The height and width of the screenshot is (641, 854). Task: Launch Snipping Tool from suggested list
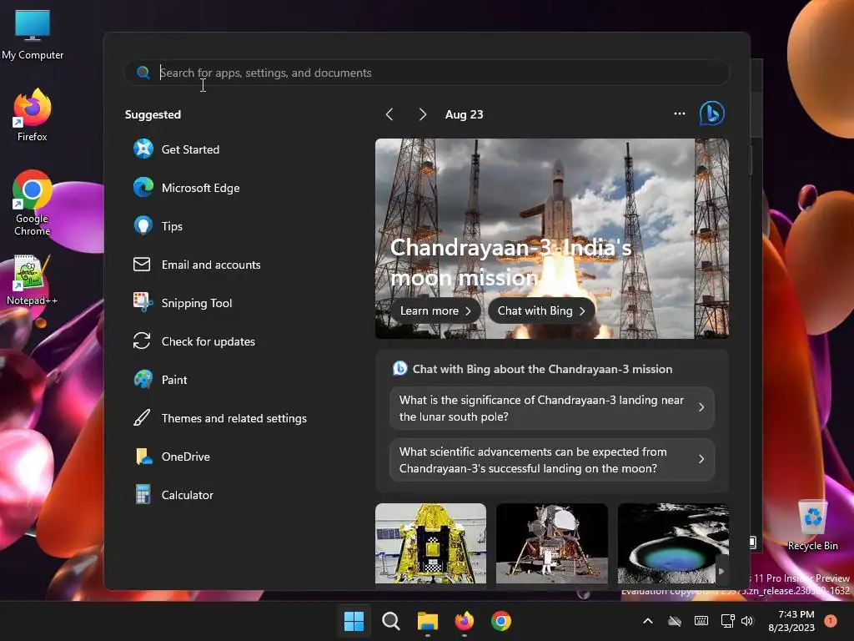(183, 303)
